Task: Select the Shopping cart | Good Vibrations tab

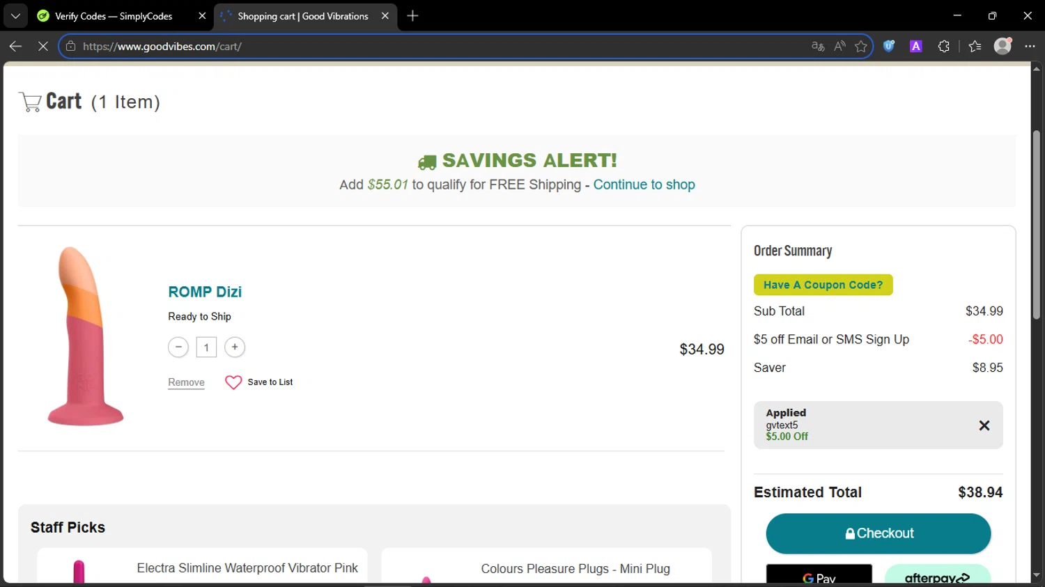Action: 302,16
